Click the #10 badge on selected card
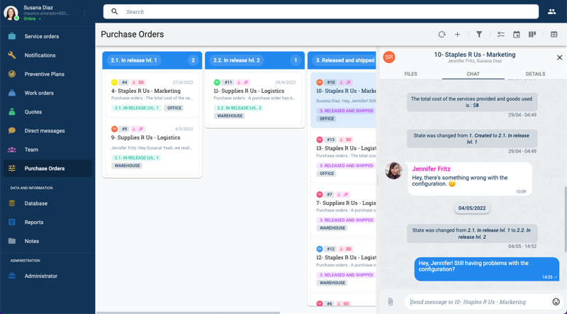The image size is (567, 314). point(330,82)
